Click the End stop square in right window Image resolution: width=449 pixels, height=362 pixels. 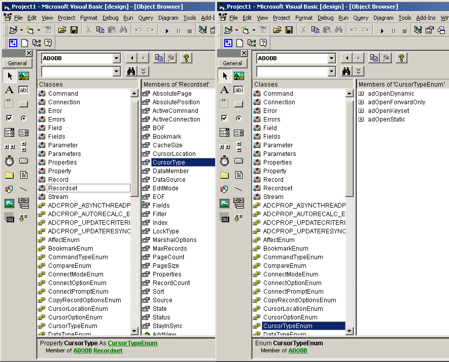[405, 31]
